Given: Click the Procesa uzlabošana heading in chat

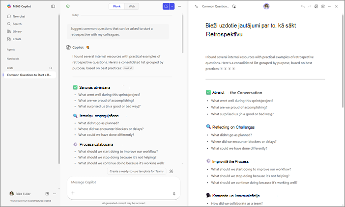Looking at the screenshot, I should (96, 144).
